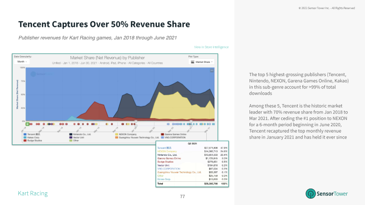Image resolution: width=365 pixels, height=205 pixels.
Task: Open the Market Share plot type dropdown
Action: point(201,62)
